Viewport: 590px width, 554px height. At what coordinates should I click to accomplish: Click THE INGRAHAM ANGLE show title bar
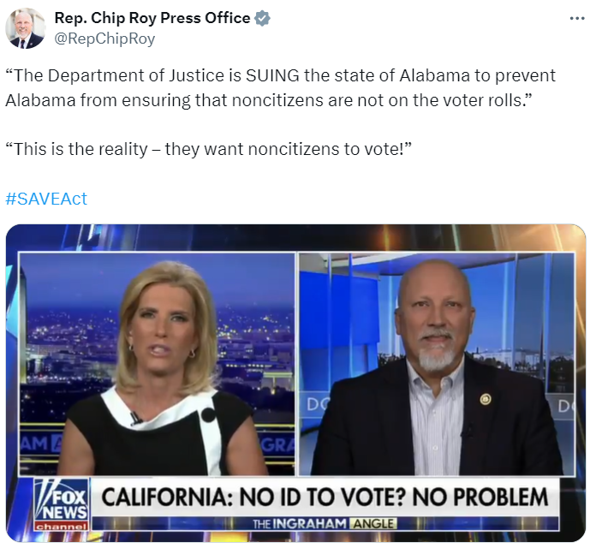coord(325,523)
